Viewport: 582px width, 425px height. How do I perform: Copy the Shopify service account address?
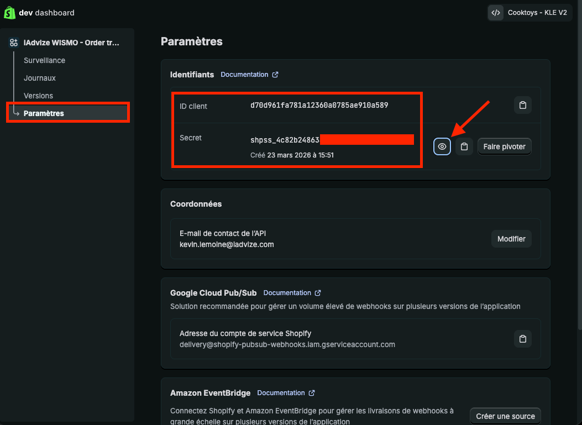[x=522, y=339]
